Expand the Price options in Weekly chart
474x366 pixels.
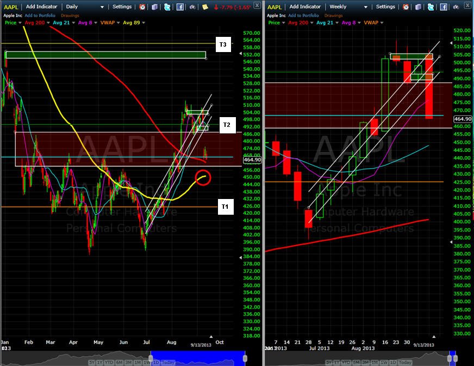(x=284, y=23)
